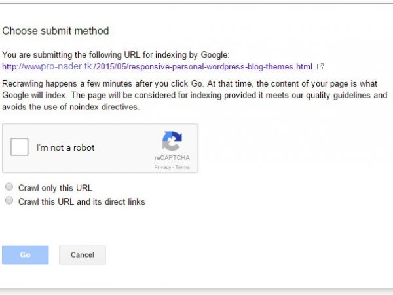This screenshot has width=393, height=295.
Task: Check the "I'm not a robot" checkbox
Action: click(x=20, y=147)
